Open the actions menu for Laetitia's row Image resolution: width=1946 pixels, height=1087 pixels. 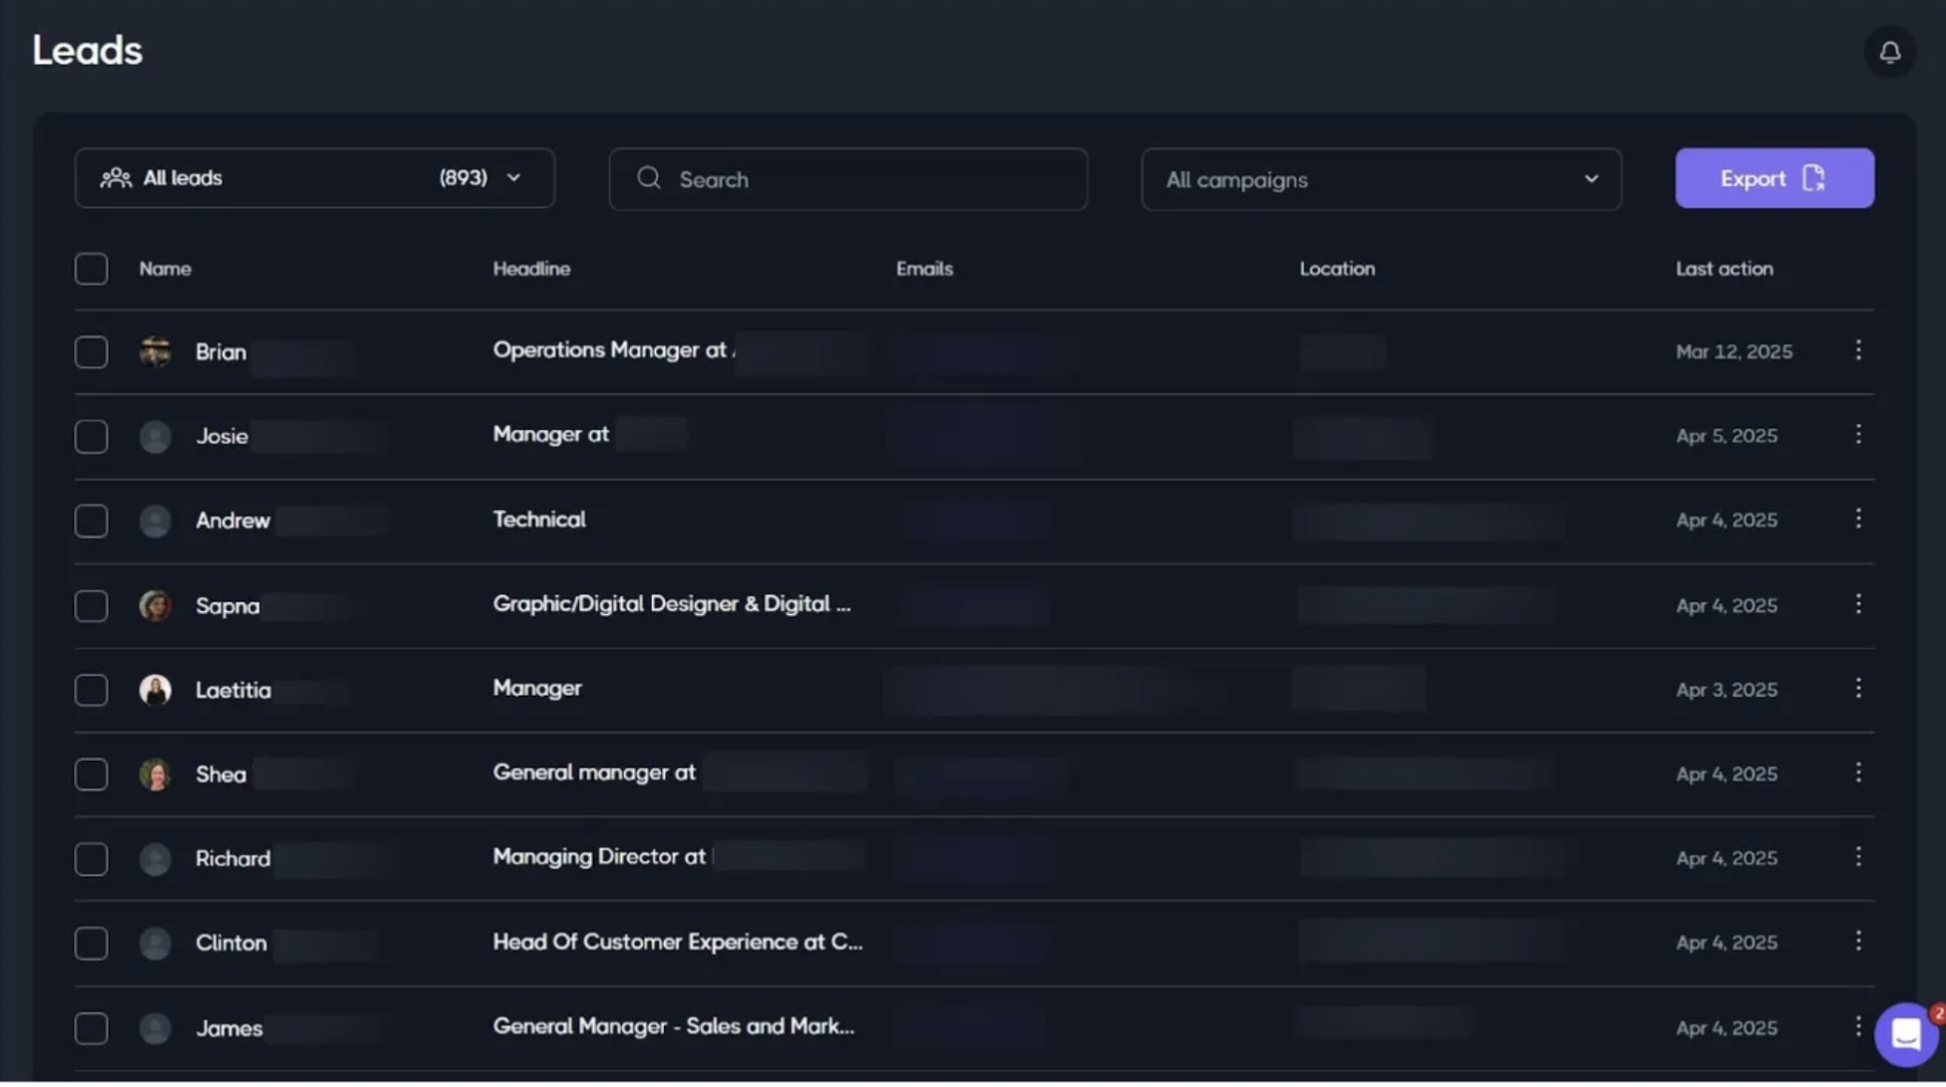(x=1858, y=689)
